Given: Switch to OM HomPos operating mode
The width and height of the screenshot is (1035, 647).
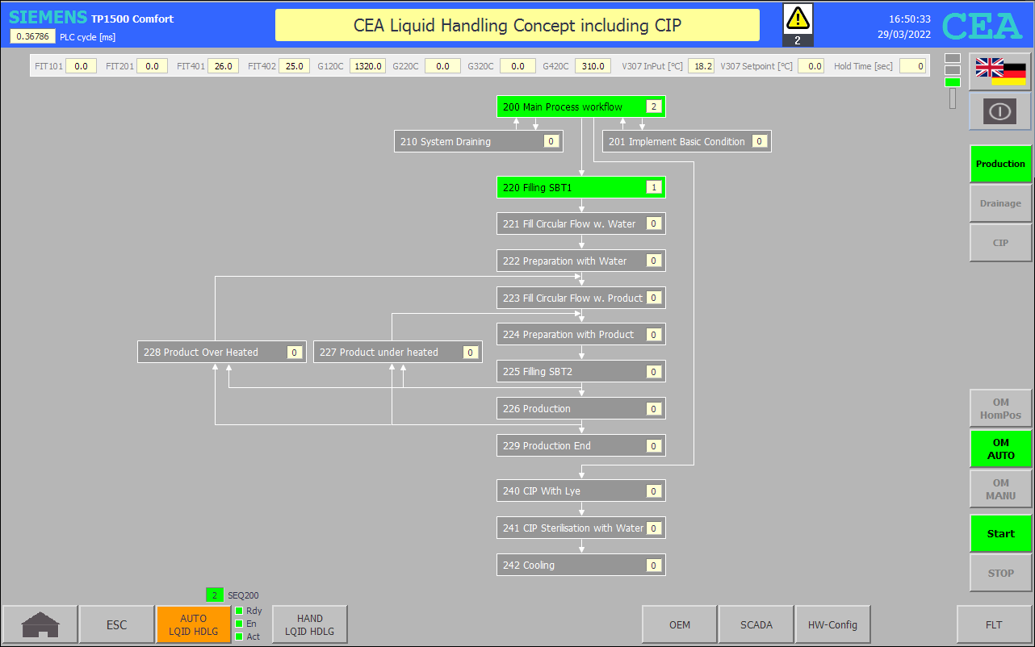Looking at the screenshot, I should pyautogui.click(x=1000, y=409).
